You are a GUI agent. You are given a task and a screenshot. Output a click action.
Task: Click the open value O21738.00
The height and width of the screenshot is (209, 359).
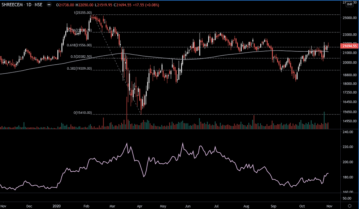[x=65, y=5]
